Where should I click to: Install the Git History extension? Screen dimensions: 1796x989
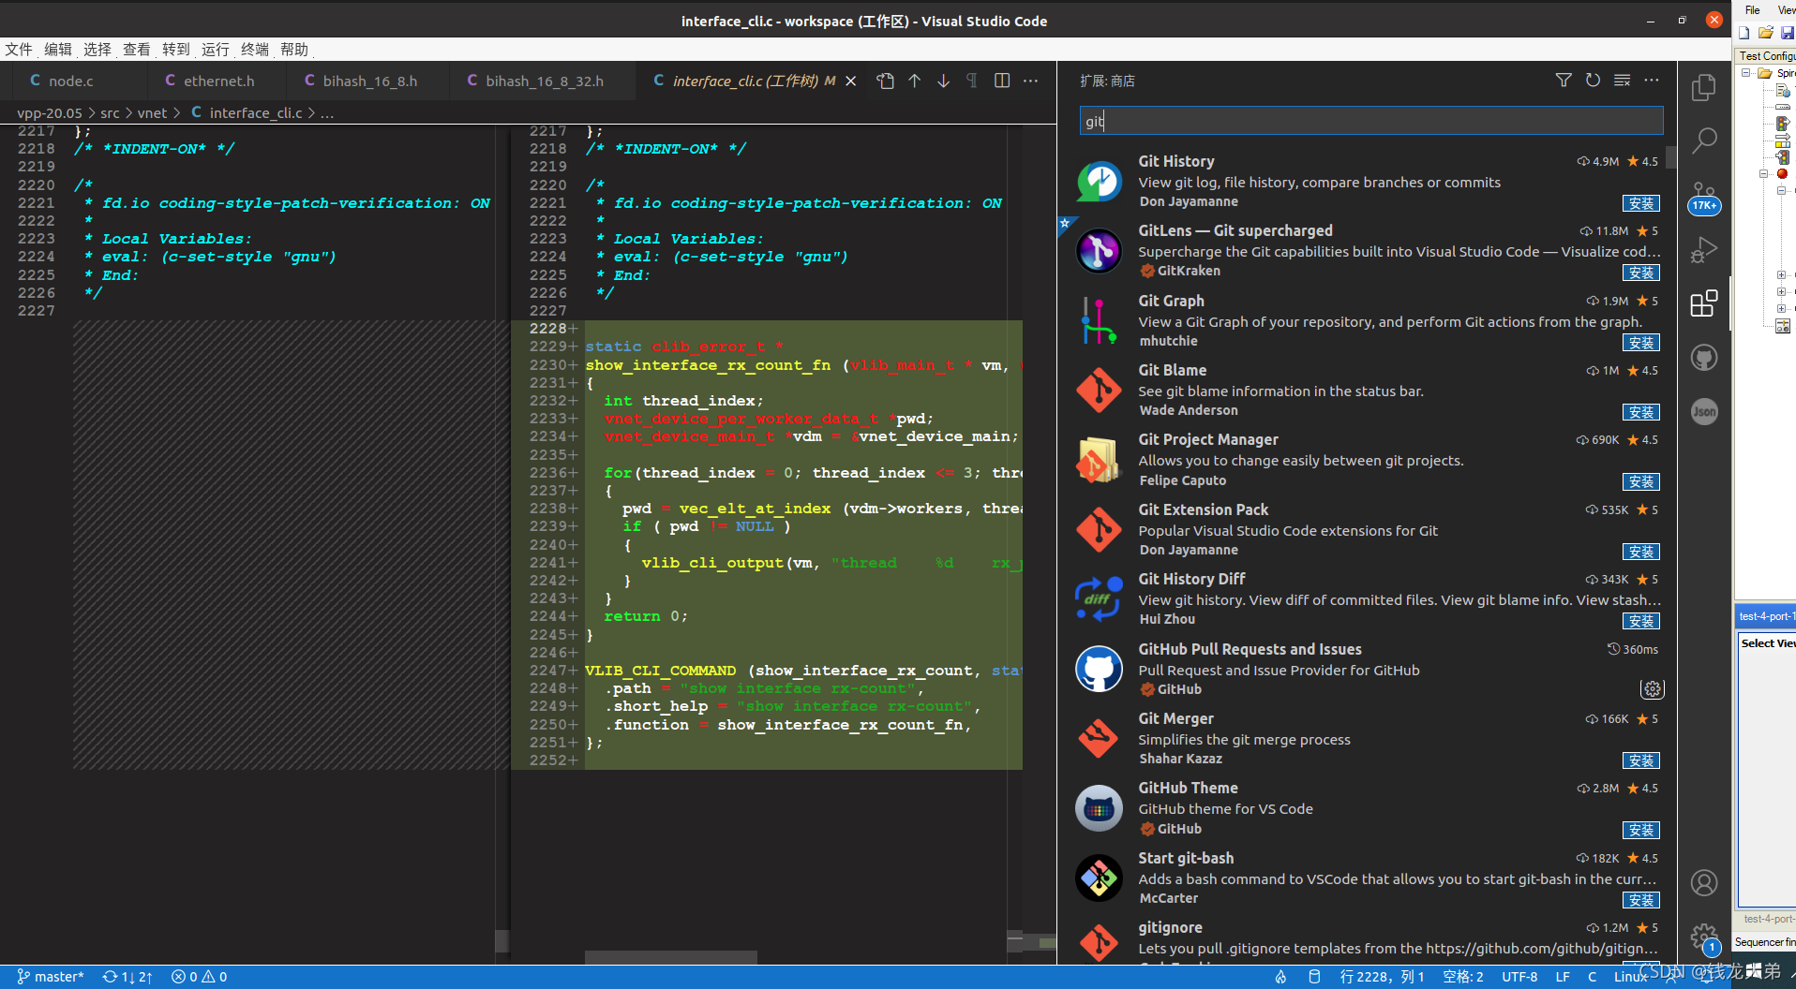tap(1640, 203)
